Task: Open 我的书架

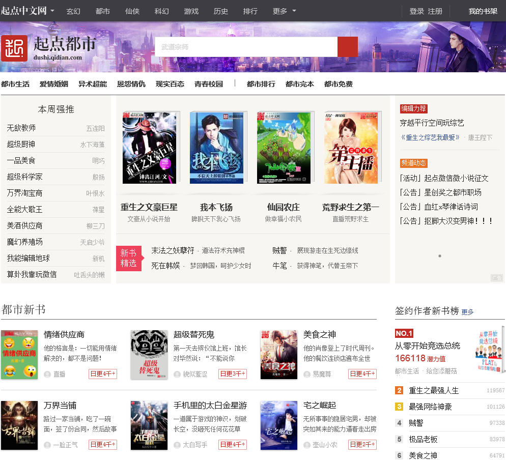Action: [483, 11]
